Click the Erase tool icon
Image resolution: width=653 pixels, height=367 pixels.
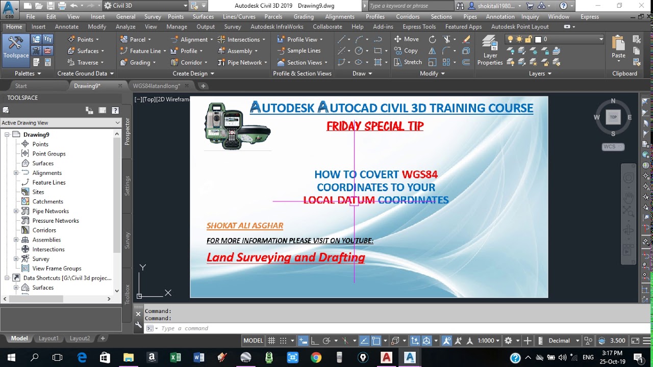466,39
